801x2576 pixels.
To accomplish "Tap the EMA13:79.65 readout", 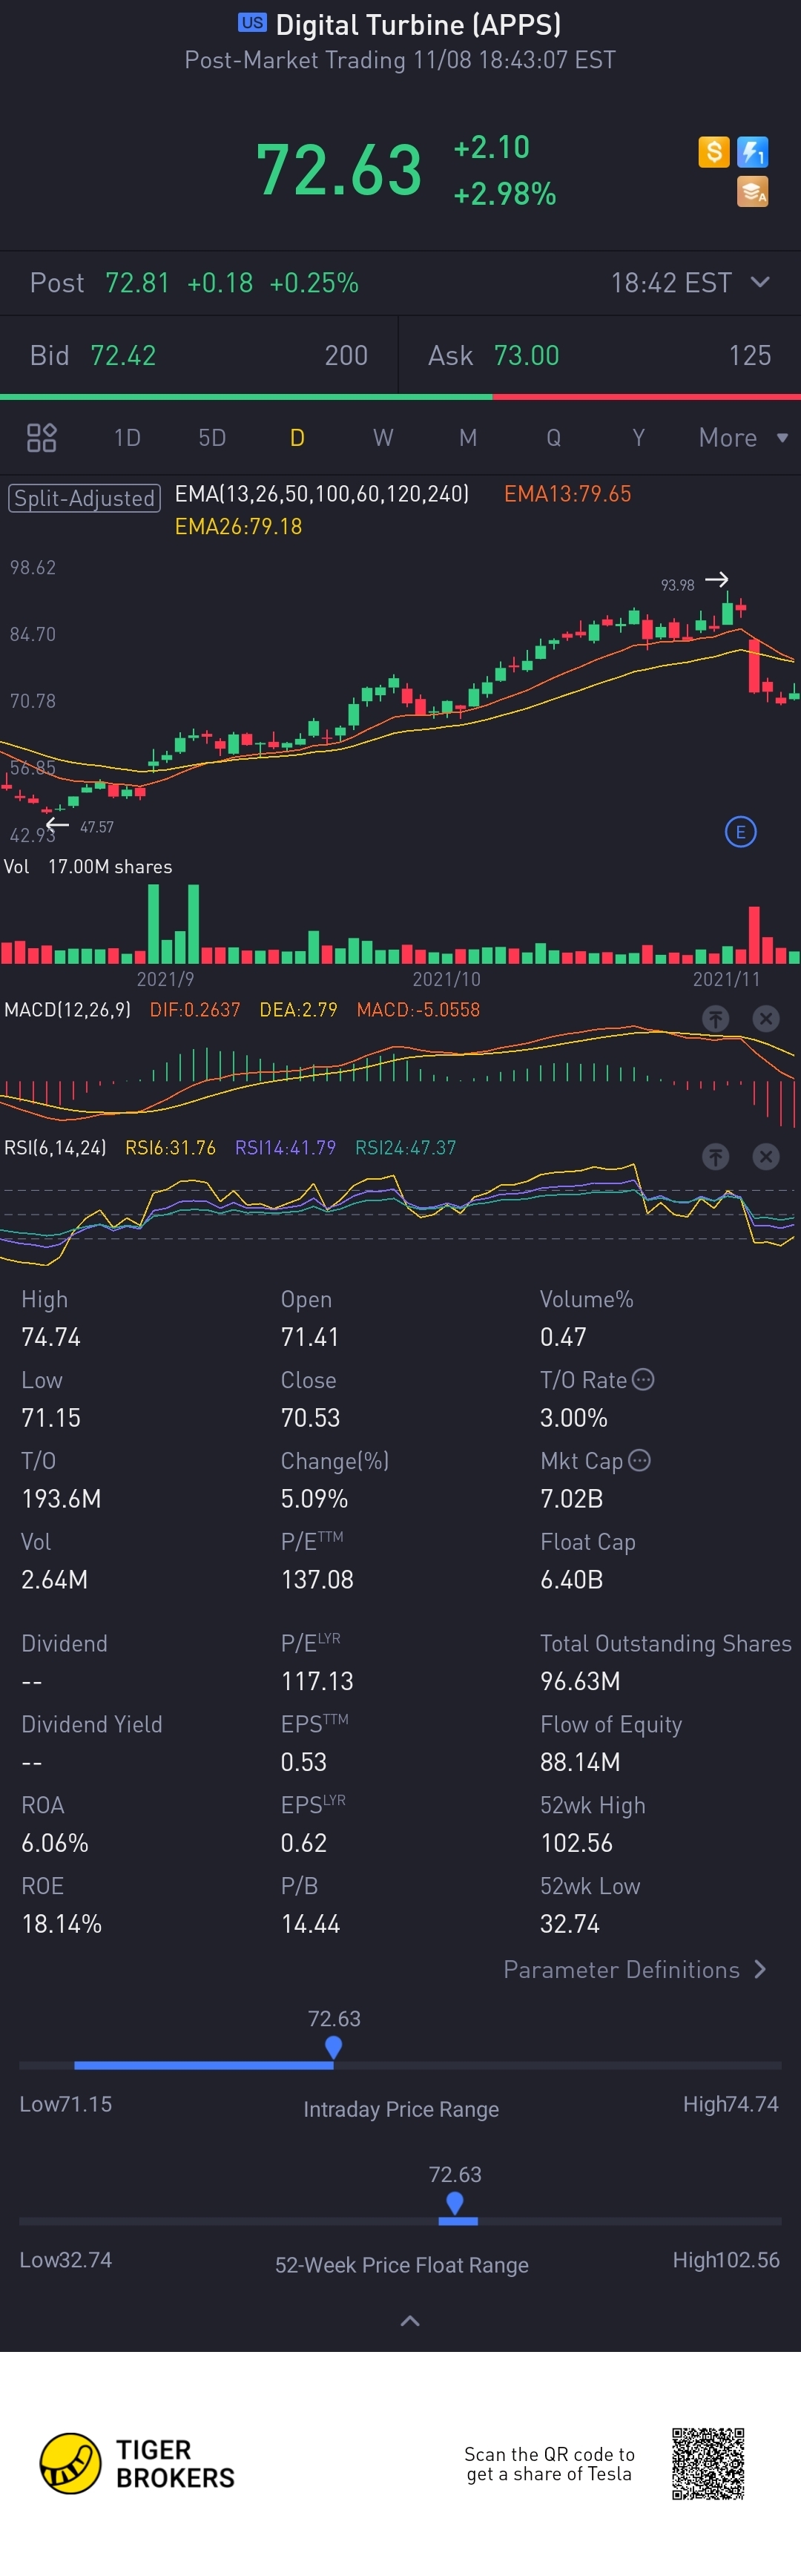I will click(x=567, y=493).
